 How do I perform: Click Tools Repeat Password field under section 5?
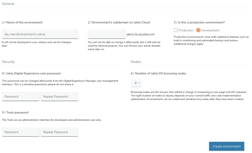tap(59, 132)
